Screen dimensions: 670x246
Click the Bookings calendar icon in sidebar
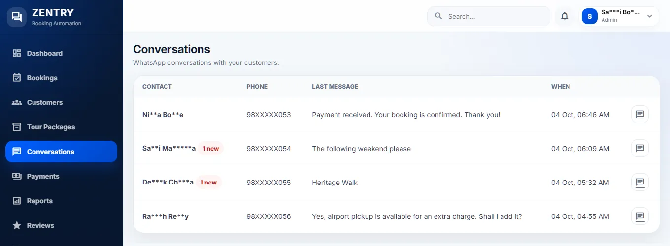17,78
